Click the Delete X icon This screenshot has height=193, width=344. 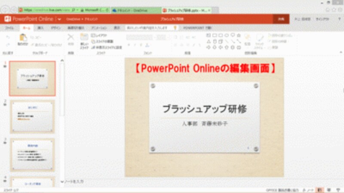[x=71, y=37]
